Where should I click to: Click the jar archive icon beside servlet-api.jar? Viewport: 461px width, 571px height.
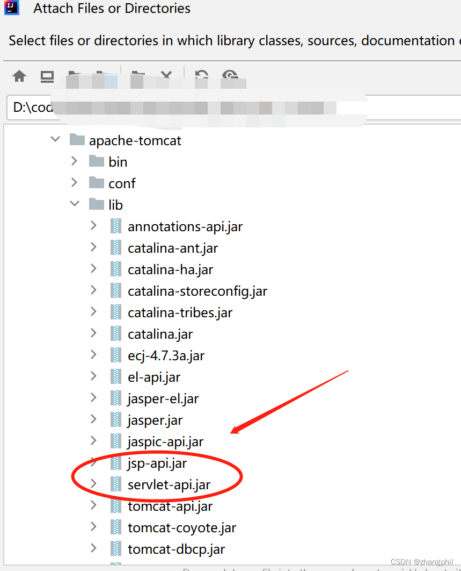coord(116,484)
